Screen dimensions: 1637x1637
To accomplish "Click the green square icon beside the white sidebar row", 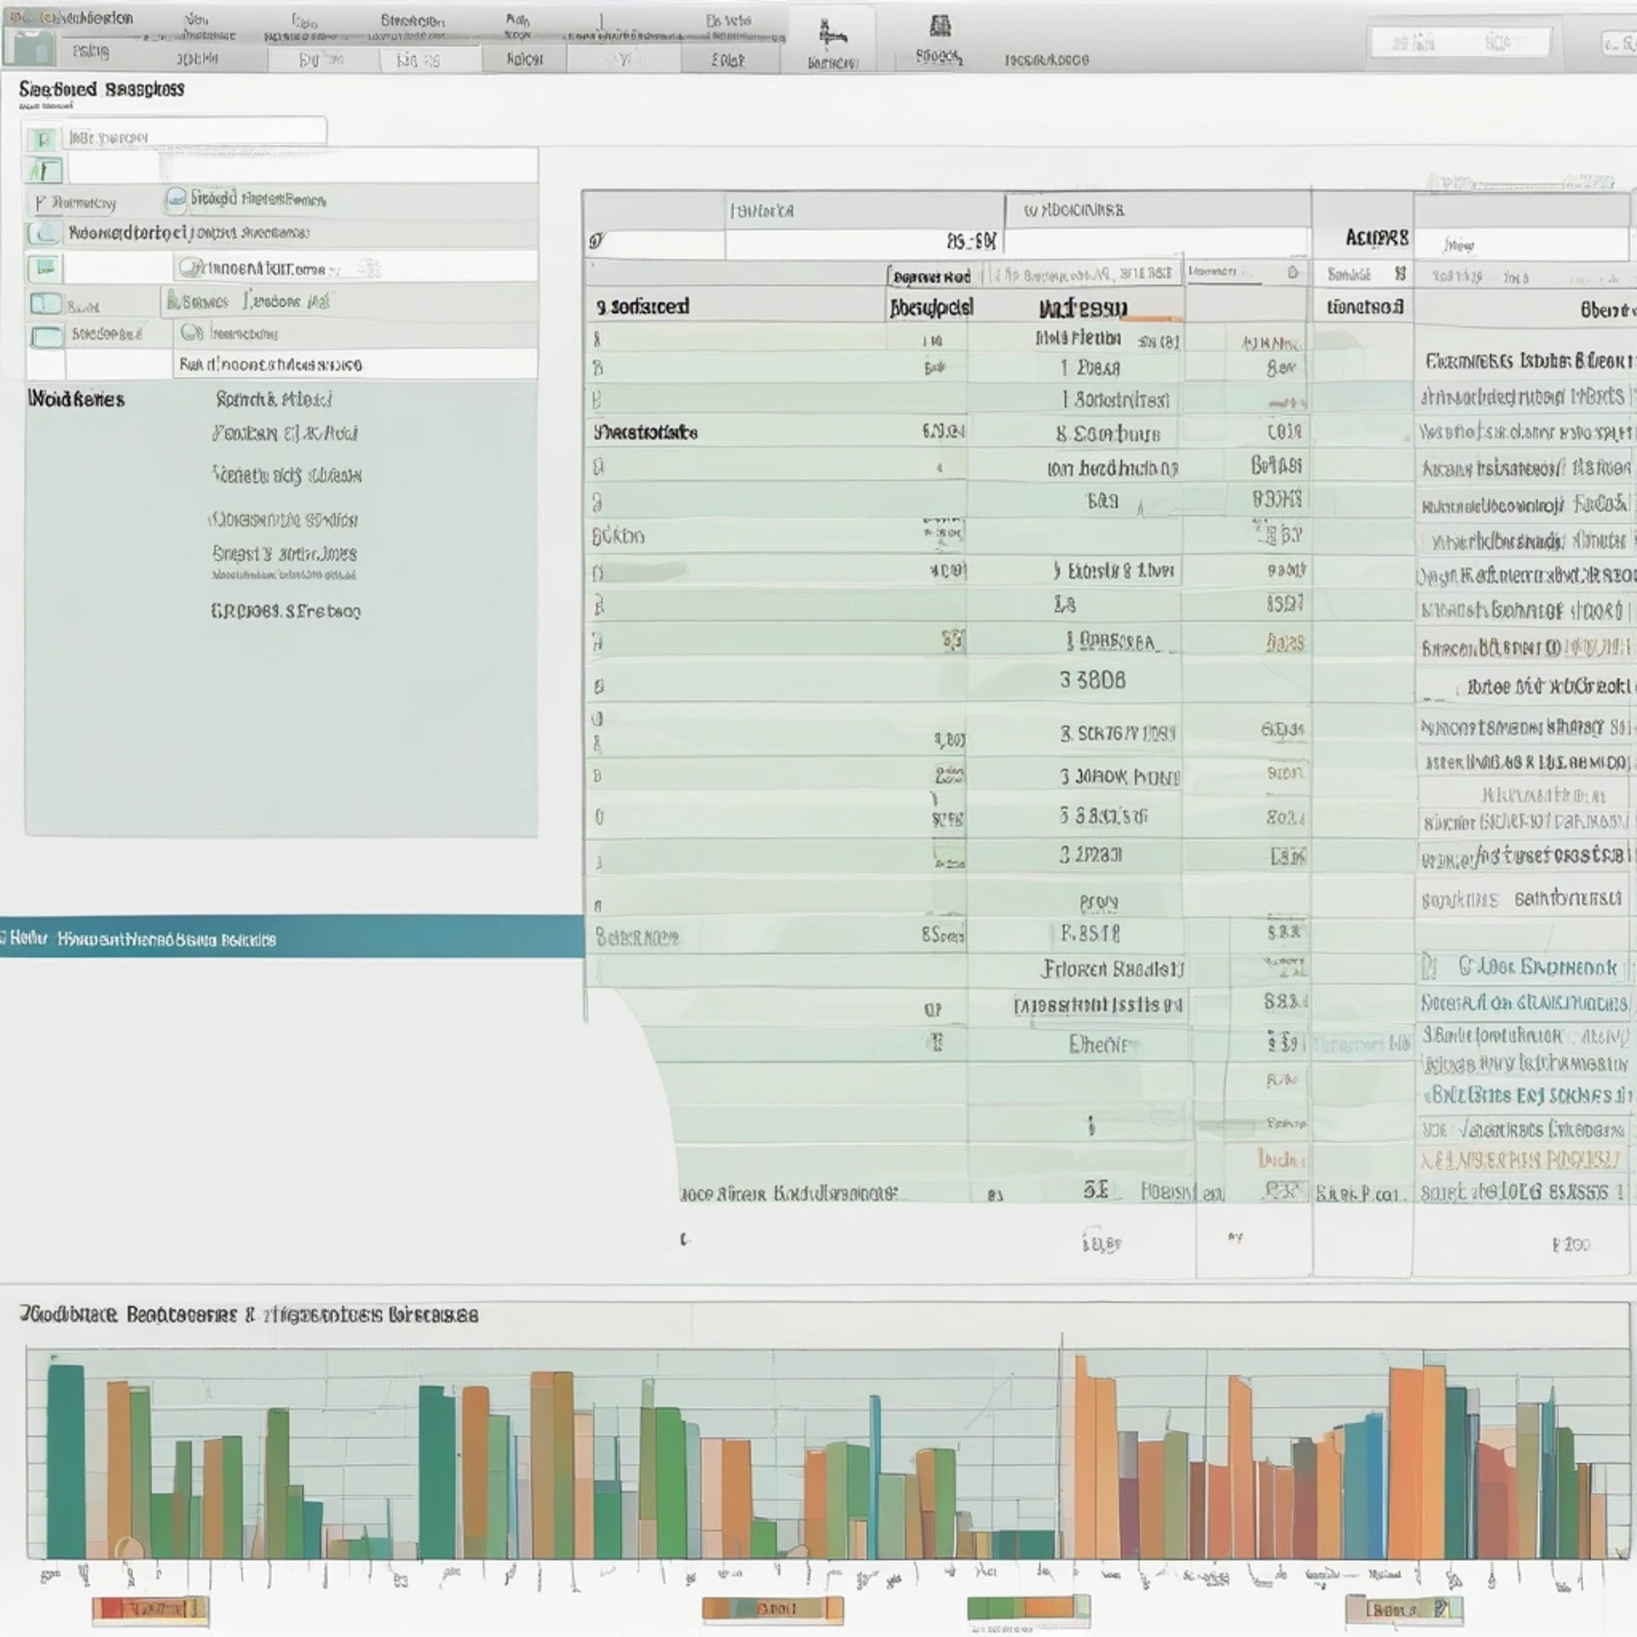I will pos(44,269).
